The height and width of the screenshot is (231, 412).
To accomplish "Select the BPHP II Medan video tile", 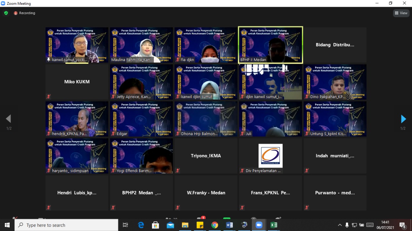I will tap(270, 45).
